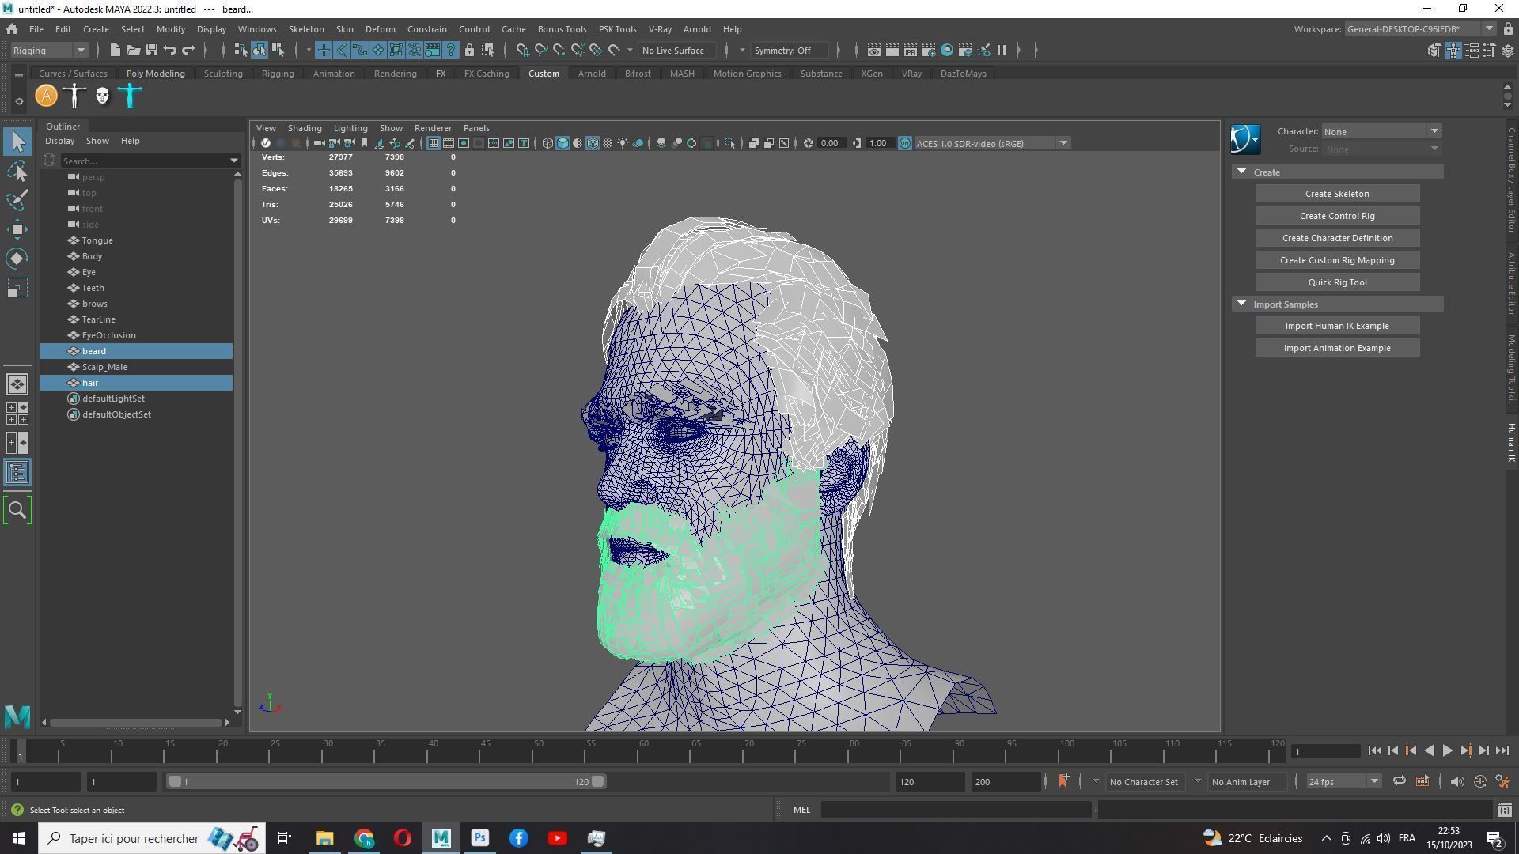Open the Character None dropdown
This screenshot has height=854, width=1519.
(1381, 131)
